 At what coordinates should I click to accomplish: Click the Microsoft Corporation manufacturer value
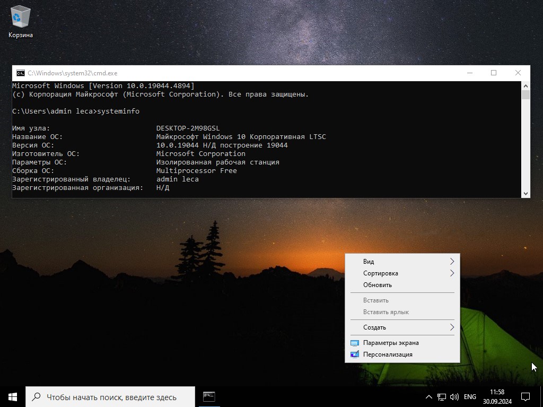(x=200, y=153)
